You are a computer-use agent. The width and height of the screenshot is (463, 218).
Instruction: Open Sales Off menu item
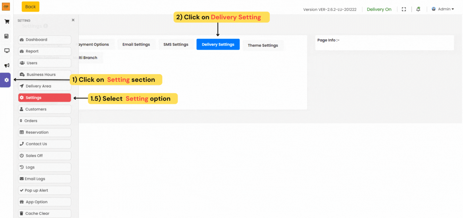[45, 155]
